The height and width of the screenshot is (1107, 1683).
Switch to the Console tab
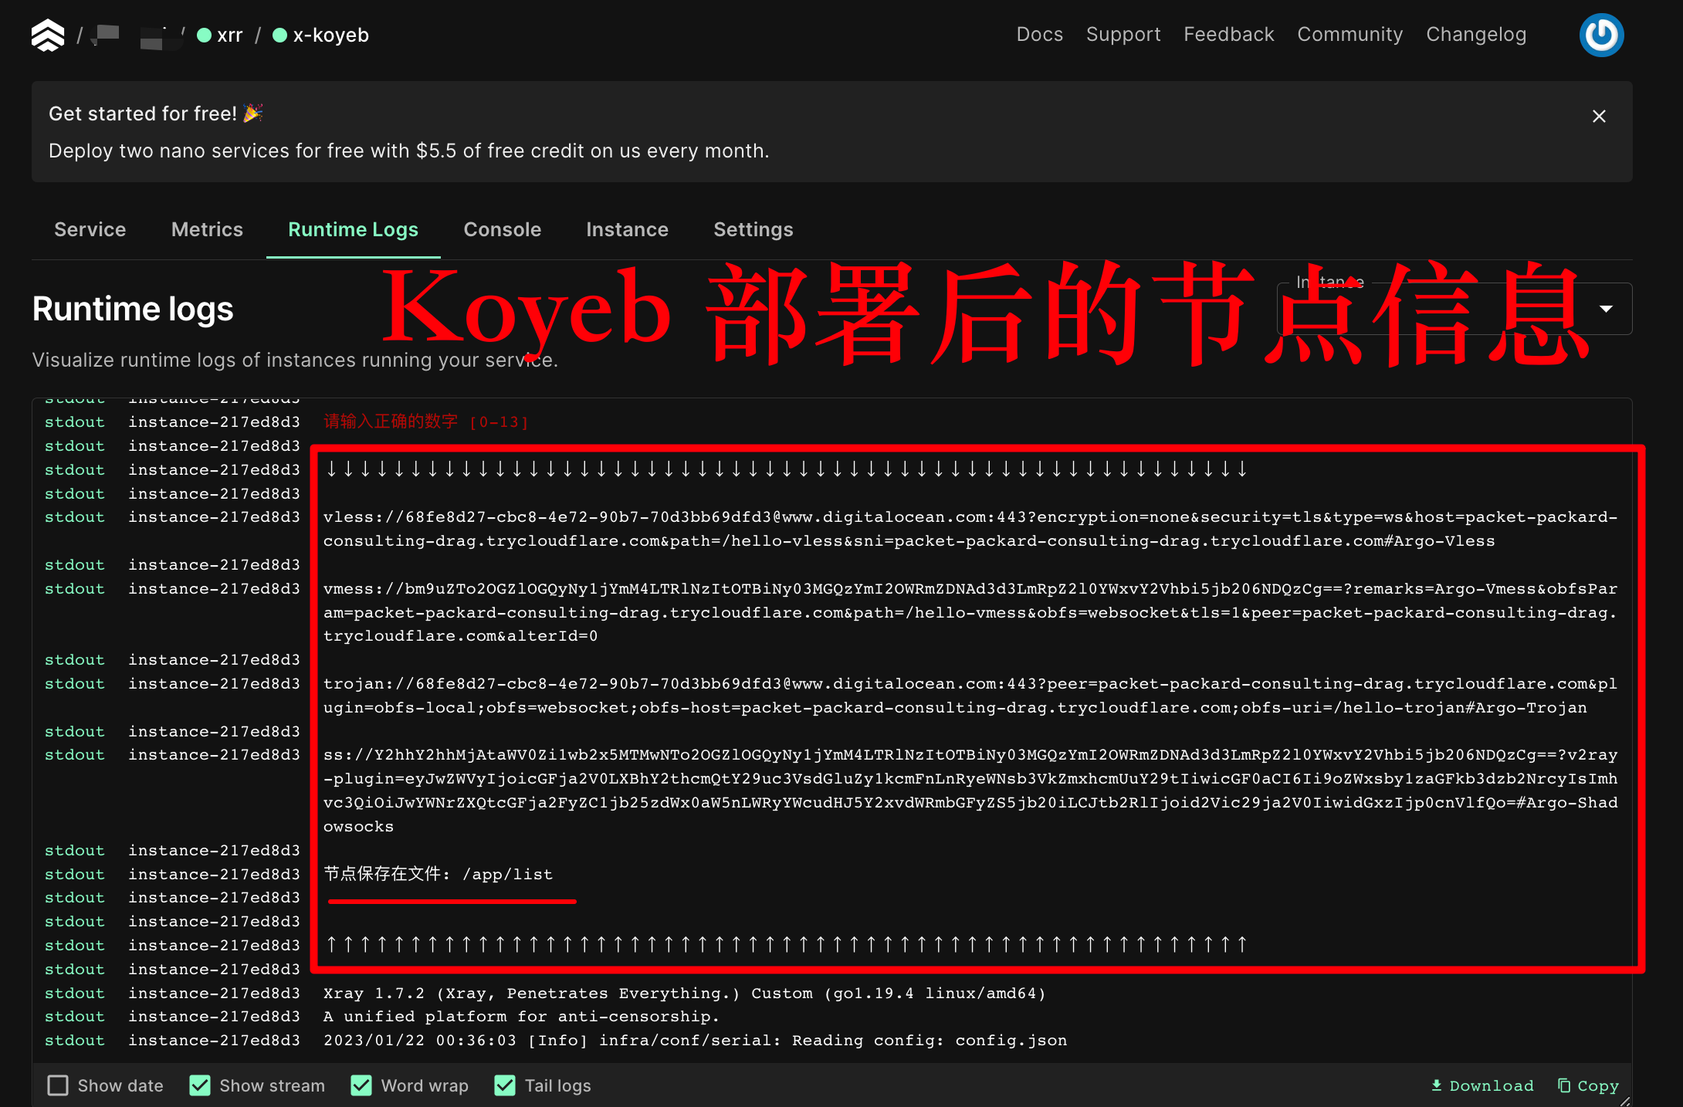click(502, 229)
